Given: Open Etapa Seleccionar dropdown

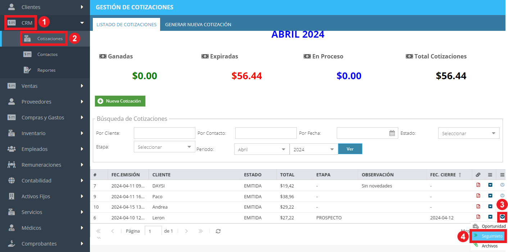Looking at the screenshot, I should (164, 147).
